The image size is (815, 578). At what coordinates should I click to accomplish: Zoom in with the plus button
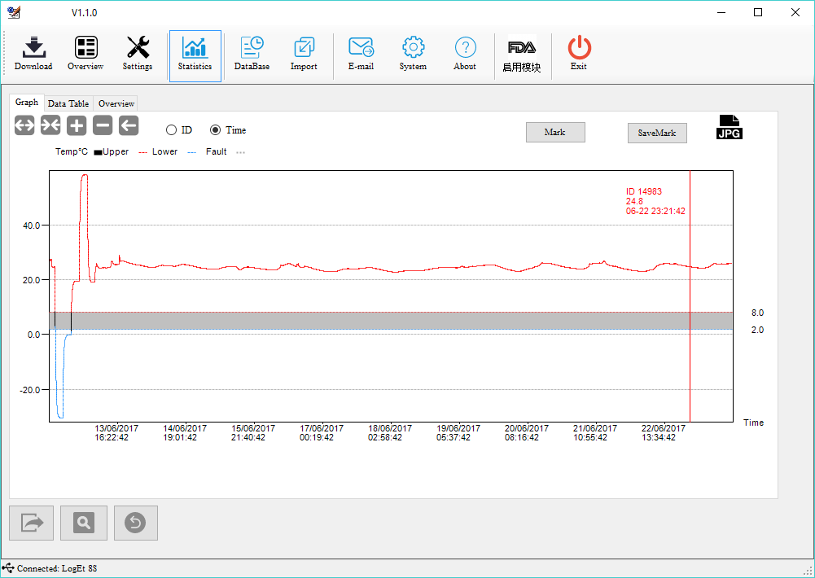(77, 125)
